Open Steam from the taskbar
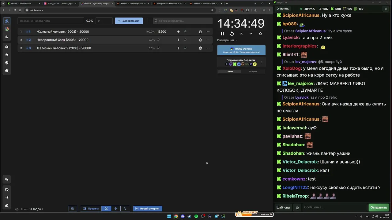Screen dimensions: 392x220 189,216
